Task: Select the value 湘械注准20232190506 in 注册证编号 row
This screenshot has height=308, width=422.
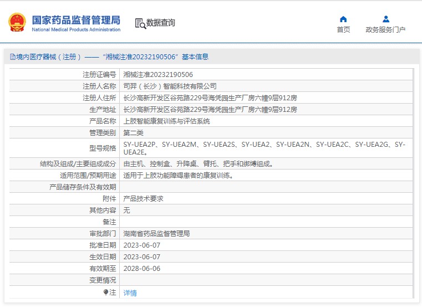Action: tap(158, 74)
